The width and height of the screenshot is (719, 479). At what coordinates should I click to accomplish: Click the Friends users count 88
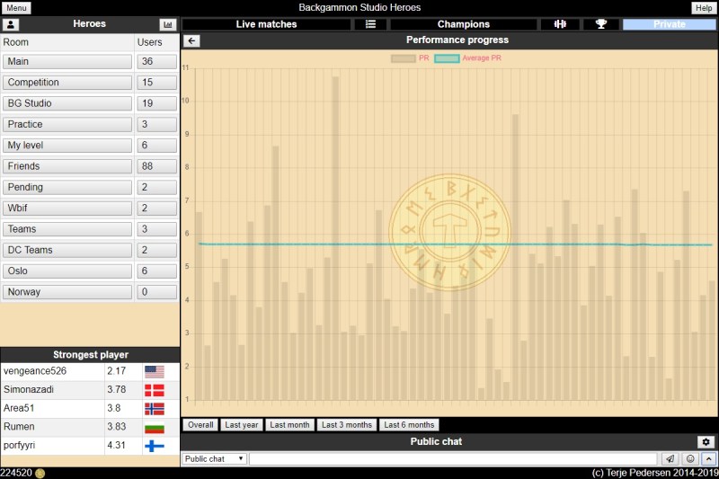tap(156, 166)
